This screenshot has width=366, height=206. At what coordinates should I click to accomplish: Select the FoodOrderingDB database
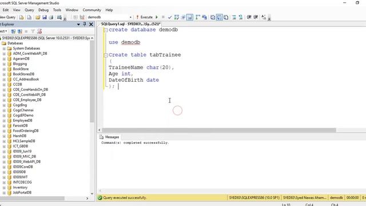[x=26, y=131]
